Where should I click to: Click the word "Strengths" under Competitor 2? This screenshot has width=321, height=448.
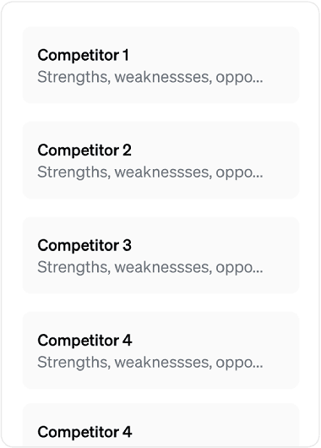pos(74,172)
